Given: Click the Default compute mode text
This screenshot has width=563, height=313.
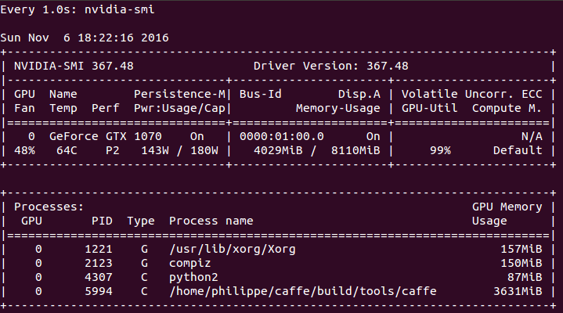Looking at the screenshot, I should [x=518, y=150].
